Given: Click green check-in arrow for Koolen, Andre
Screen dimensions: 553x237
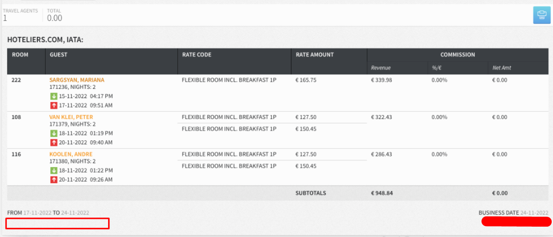Looking at the screenshot, I should click(x=54, y=171).
